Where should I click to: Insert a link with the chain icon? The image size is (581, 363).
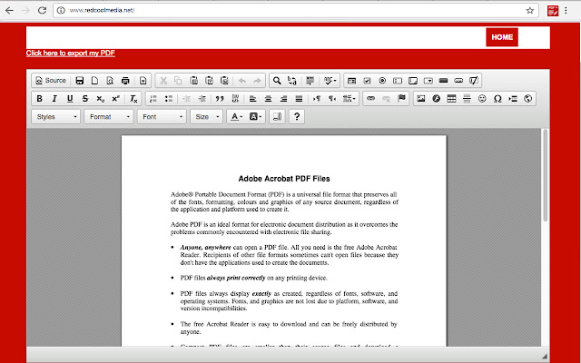click(x=371, y=99)
